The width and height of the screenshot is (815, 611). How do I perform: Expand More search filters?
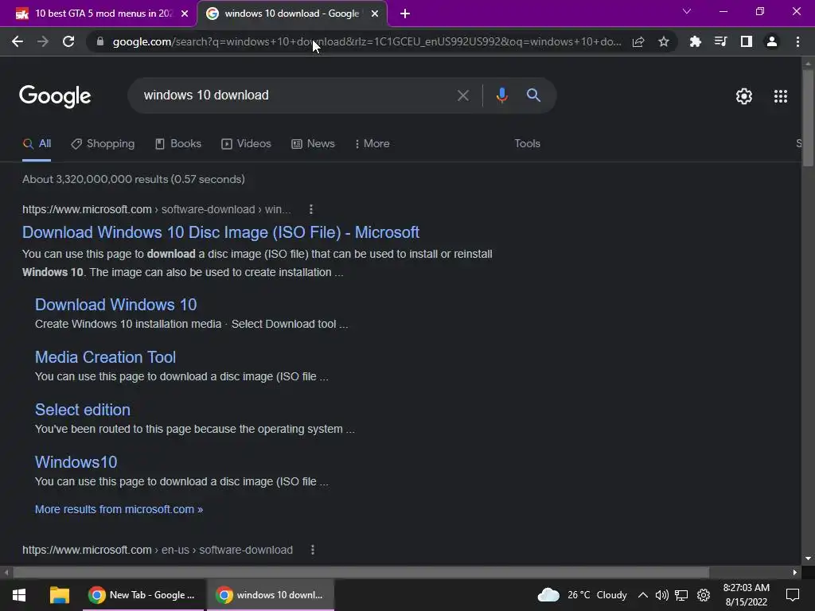[372, 144]
